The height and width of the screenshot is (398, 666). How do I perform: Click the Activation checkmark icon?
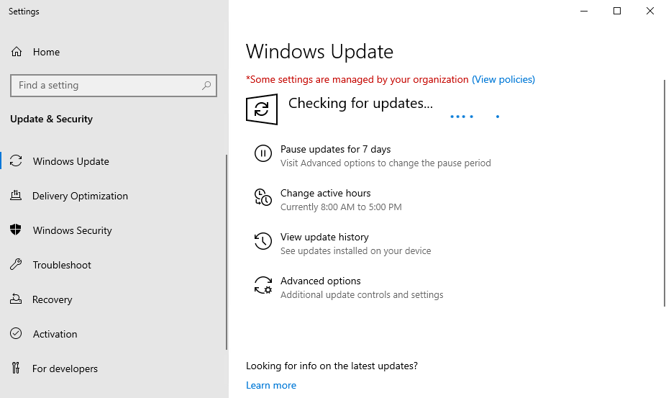coord(16,334)
